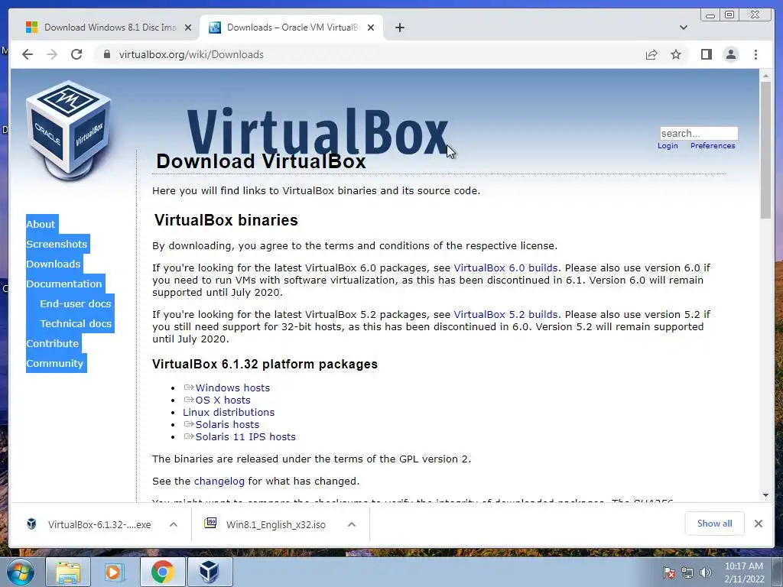Open VirtualBox from the taskbar
This screenshot has height=587, width=783.
point(210,572)
